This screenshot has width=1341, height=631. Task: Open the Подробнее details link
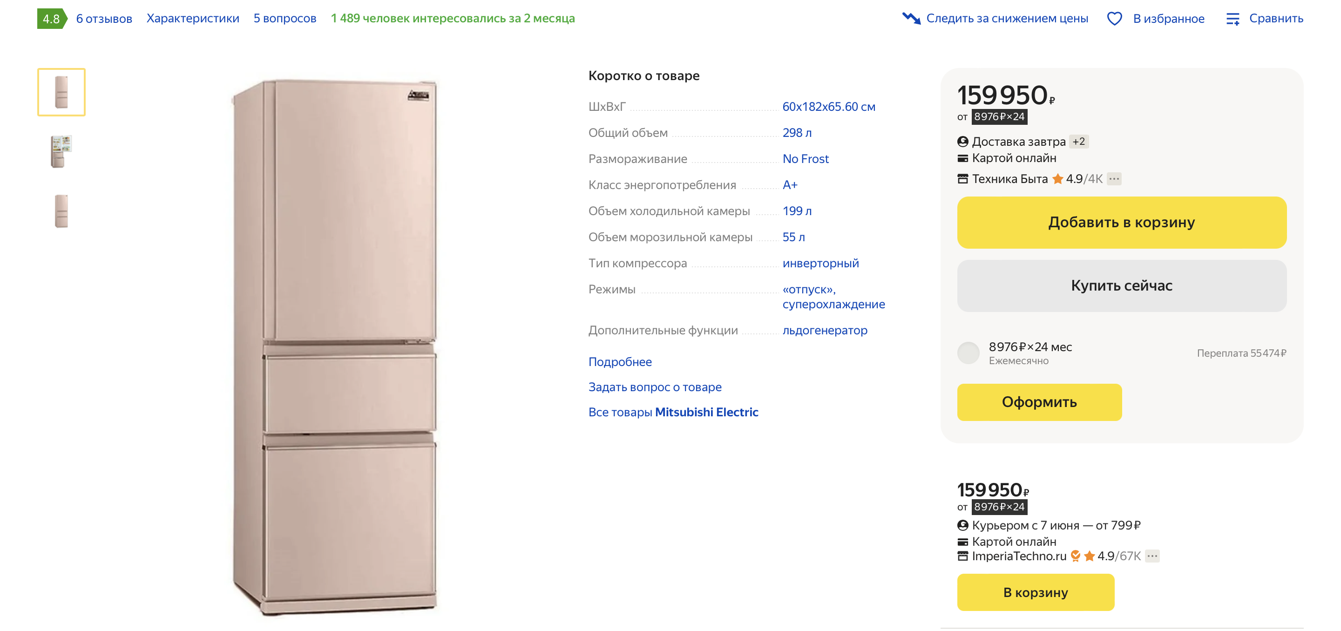[x=619, y=362]
